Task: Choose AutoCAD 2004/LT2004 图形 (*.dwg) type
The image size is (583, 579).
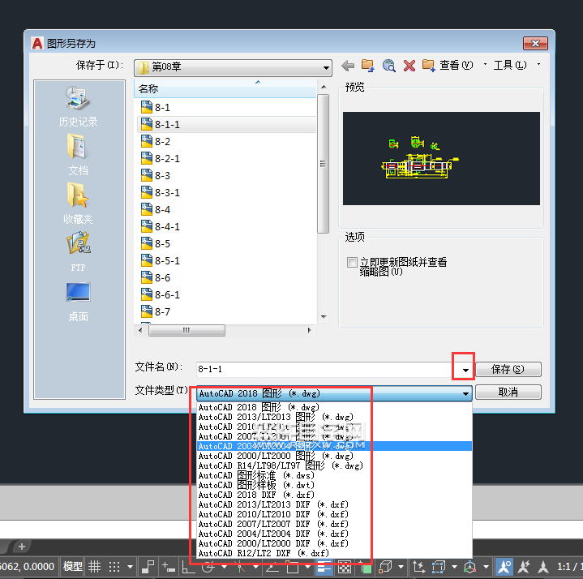Action: (x=334, y=446)
